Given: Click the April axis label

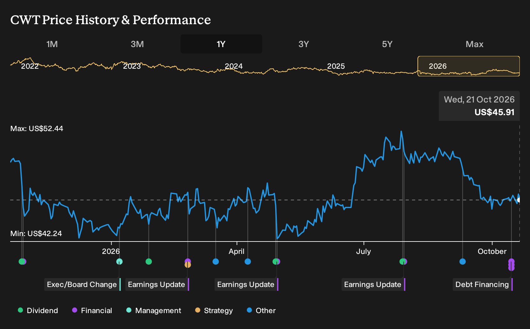Looking at the screenshot, I should tap(237, 251).
